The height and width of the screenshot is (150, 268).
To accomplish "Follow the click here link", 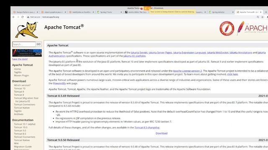I will pyautogui.click(x=232, y=74).
